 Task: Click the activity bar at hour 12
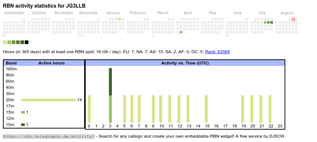pos(179,109)
